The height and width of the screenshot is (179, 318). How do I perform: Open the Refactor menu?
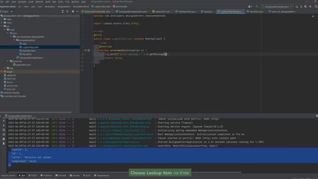click(39, 1)
